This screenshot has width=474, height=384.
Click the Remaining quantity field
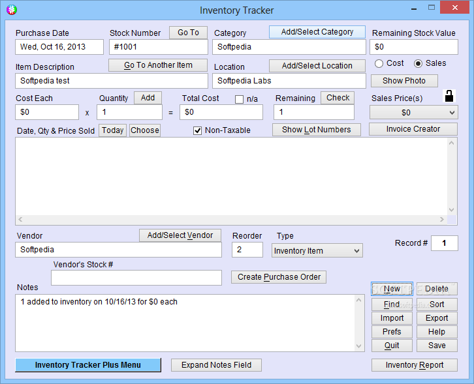pos(314,112)
